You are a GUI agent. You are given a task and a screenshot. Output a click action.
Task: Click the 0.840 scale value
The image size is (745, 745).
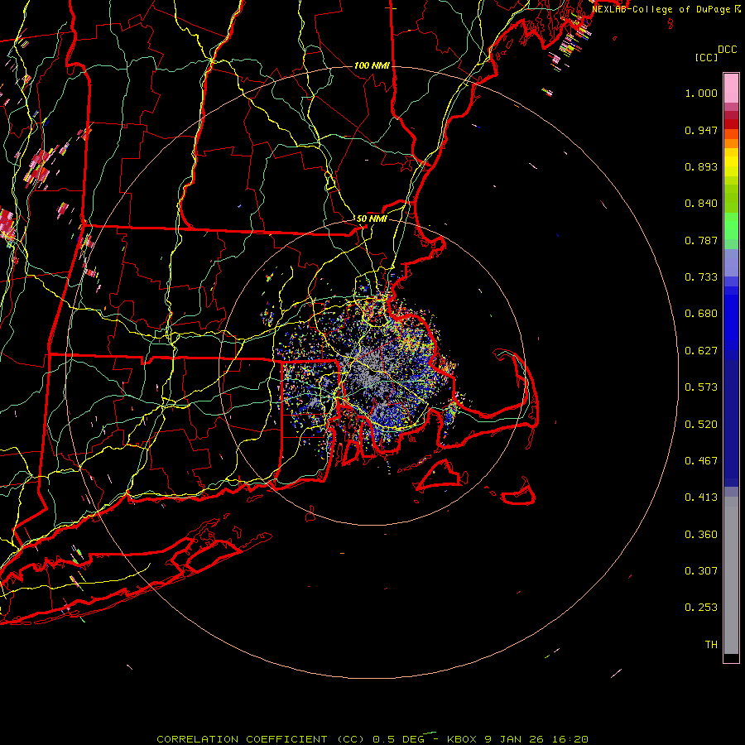pyautogui.click(x=701, y=204)
